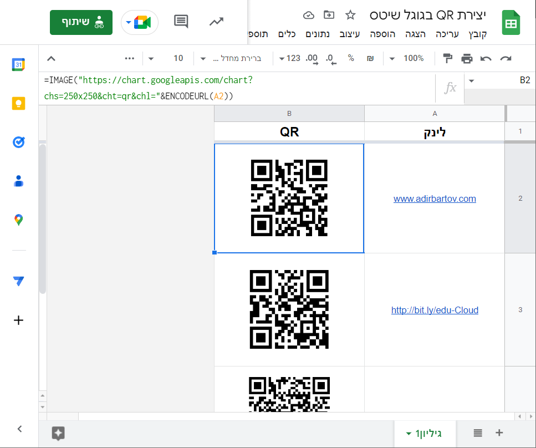Check the cloud save status icon

308,15
